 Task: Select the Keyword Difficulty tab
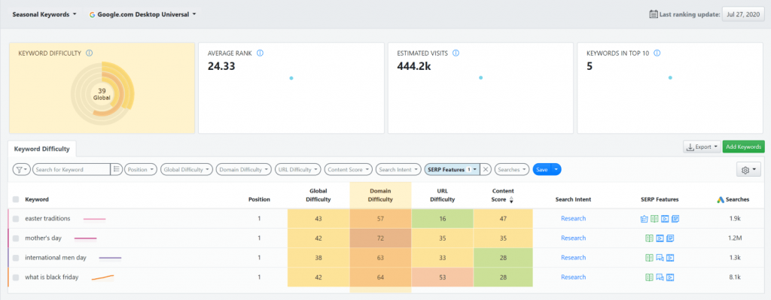(x=42, y=149)
